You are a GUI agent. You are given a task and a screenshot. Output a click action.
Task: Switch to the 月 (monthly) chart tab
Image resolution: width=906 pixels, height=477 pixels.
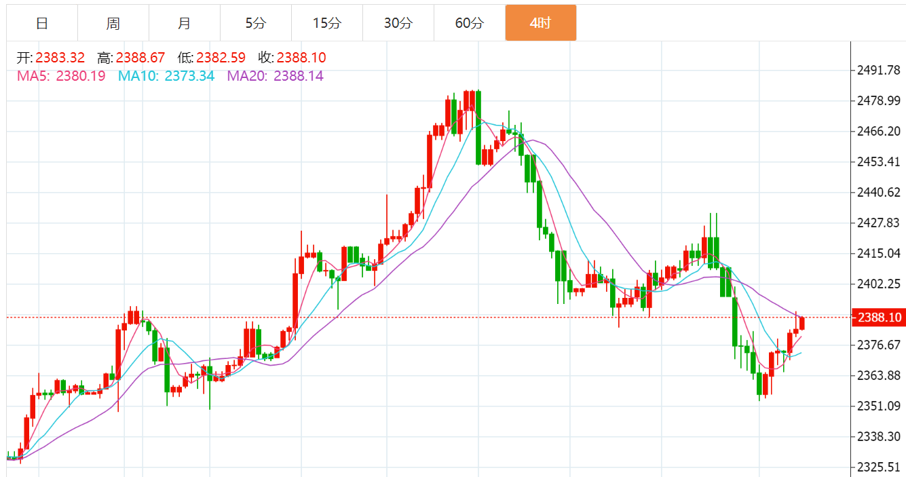[185, 23]
